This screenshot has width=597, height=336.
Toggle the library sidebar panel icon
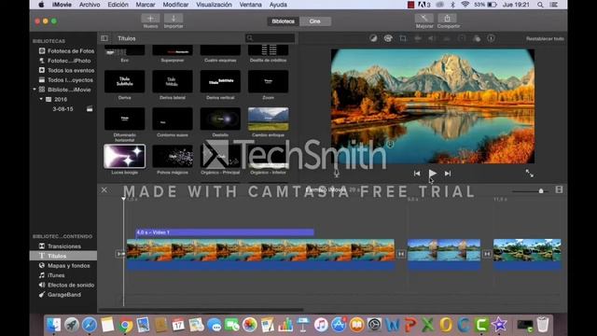[x=104, y=38]
